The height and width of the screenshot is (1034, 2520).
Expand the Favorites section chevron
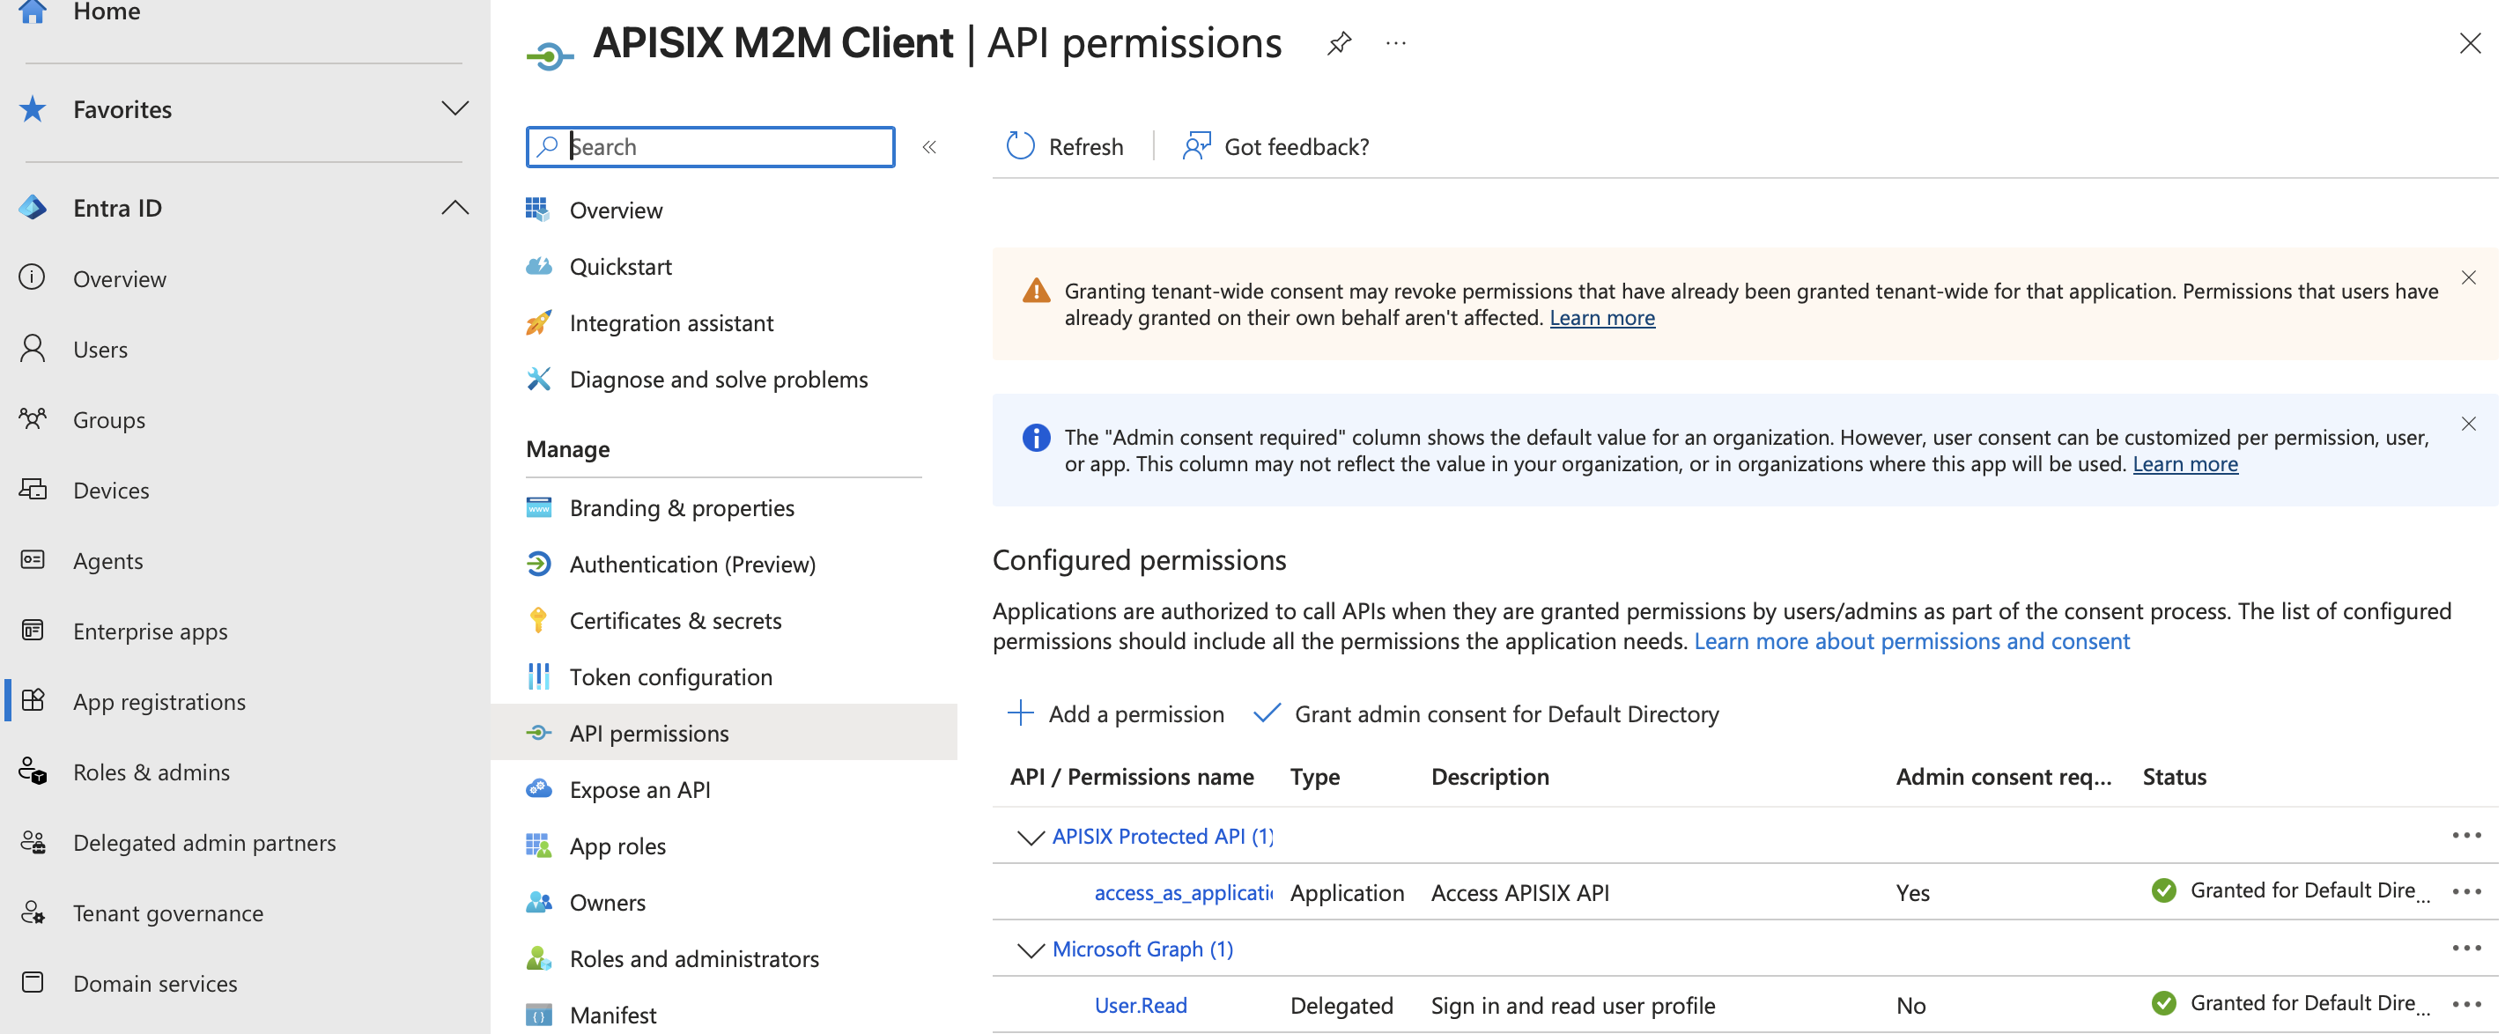(x=454, y=107)
